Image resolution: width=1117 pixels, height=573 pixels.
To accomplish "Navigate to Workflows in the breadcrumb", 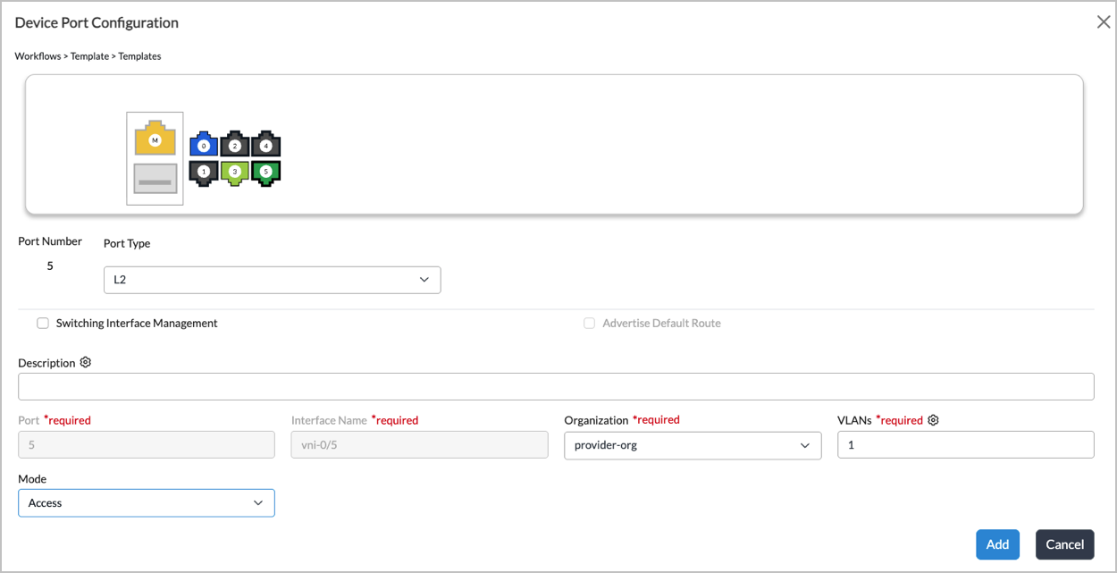I will pyautogui.click(x=38, y=55).
